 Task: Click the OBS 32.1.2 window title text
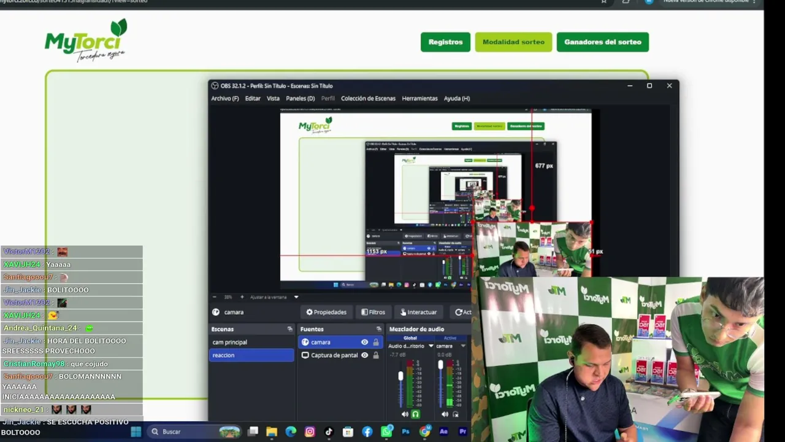pyautogui.click(x=277, y=86)
